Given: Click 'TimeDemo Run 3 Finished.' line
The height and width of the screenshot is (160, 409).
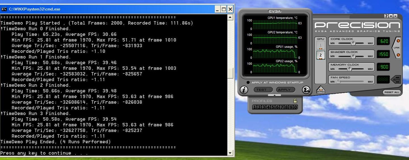Looking at the screenshot, I should [36, 113].
